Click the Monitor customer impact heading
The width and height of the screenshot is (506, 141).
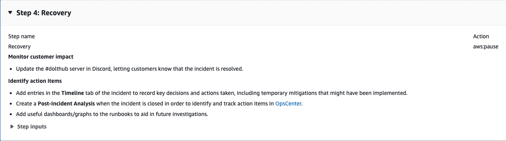(41, 57)
